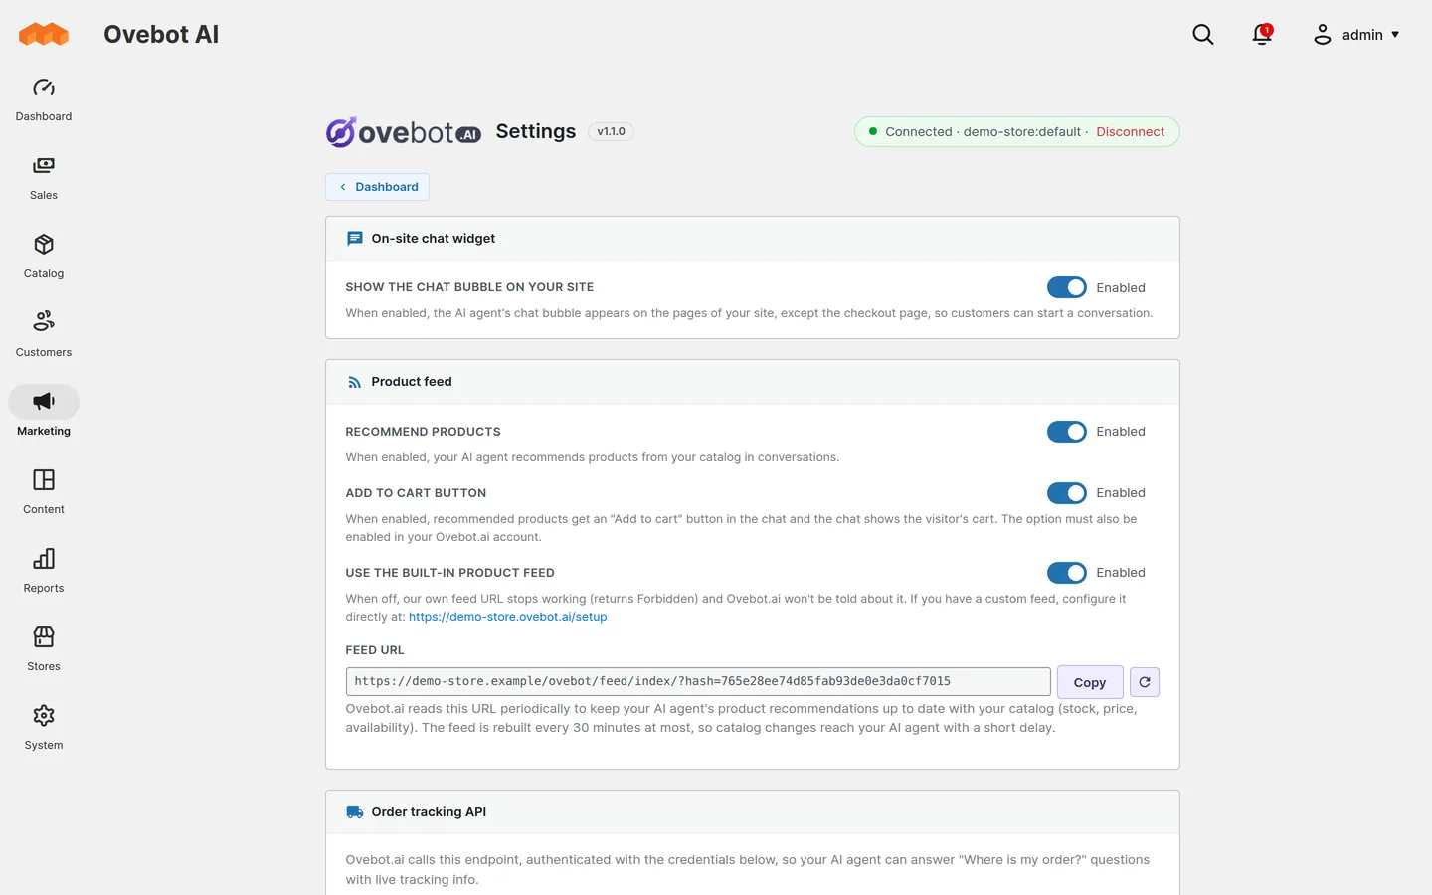Toggle Show the chat bubble on your site
The image size is (1432, 895).
[1067, 287]
